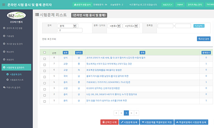Check the checkbox for row 4
The image size is (214, 128).
pos(45,83)
